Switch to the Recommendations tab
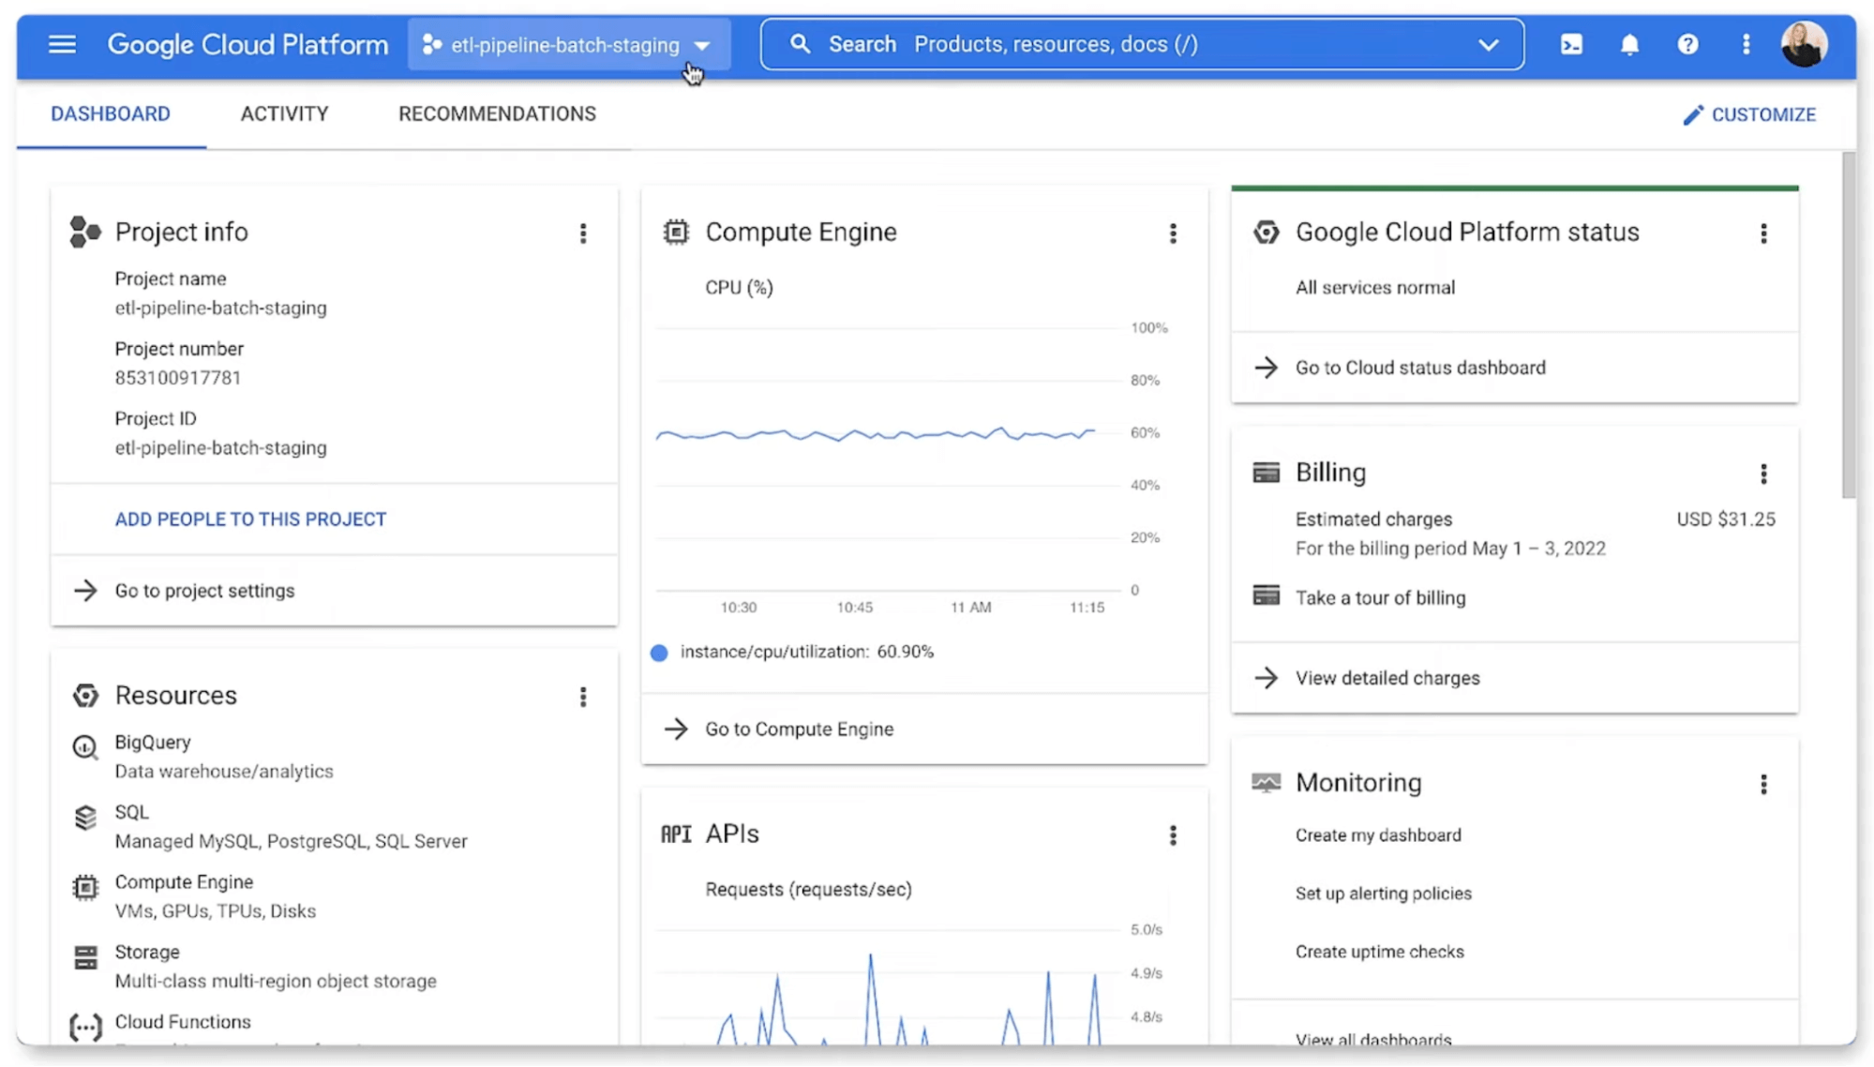This screenshot has height=1067, width=1874. pyautogui.click(x=497, y=113)
